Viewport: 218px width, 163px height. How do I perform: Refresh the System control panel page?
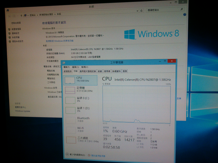(141, 11)
